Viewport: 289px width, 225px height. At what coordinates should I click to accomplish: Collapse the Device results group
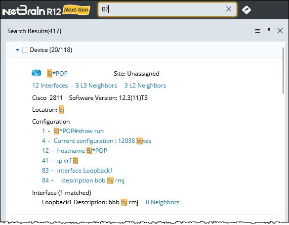coord(17,50)
